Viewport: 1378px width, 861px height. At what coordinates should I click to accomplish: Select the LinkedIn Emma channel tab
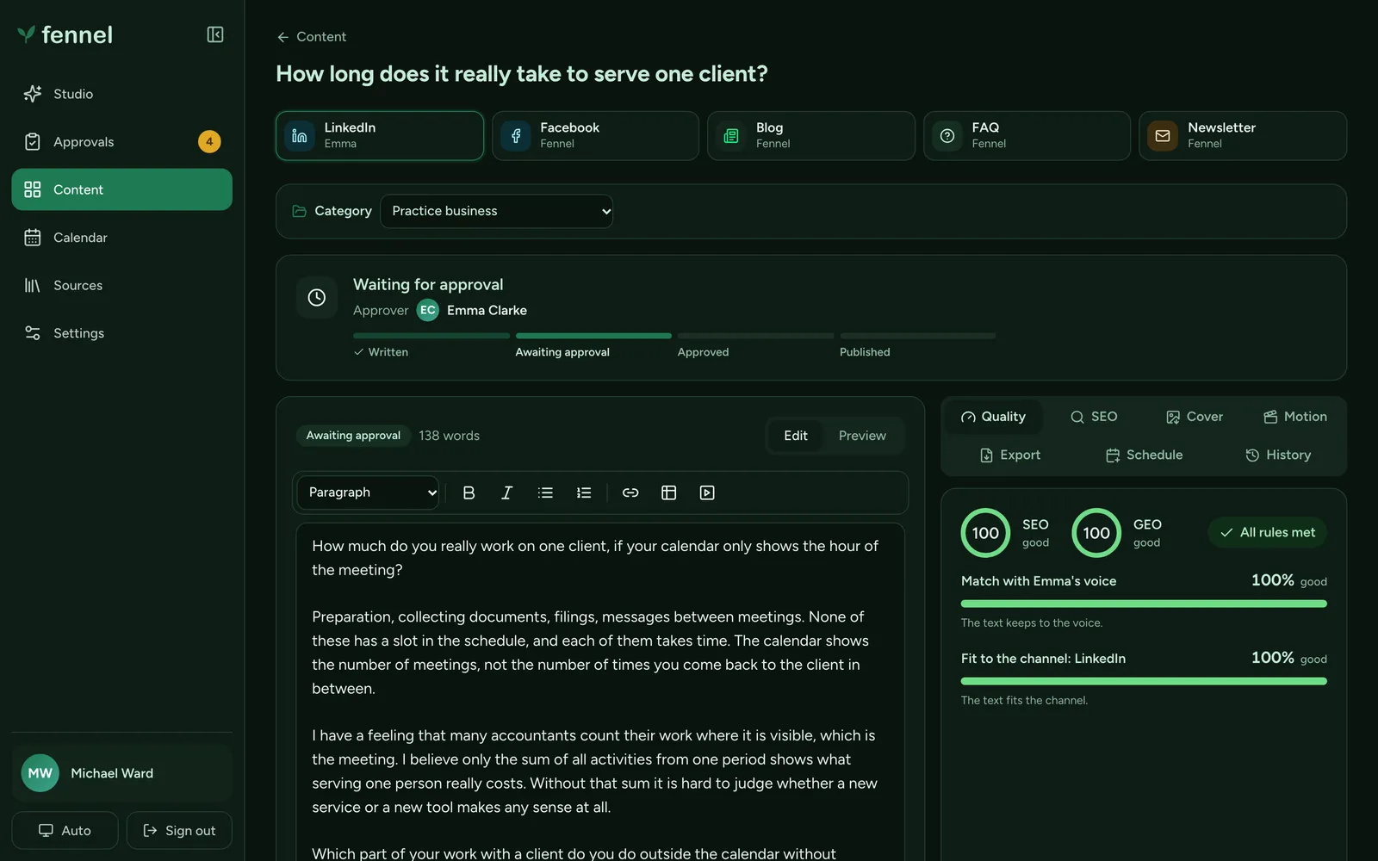(380, 135)
